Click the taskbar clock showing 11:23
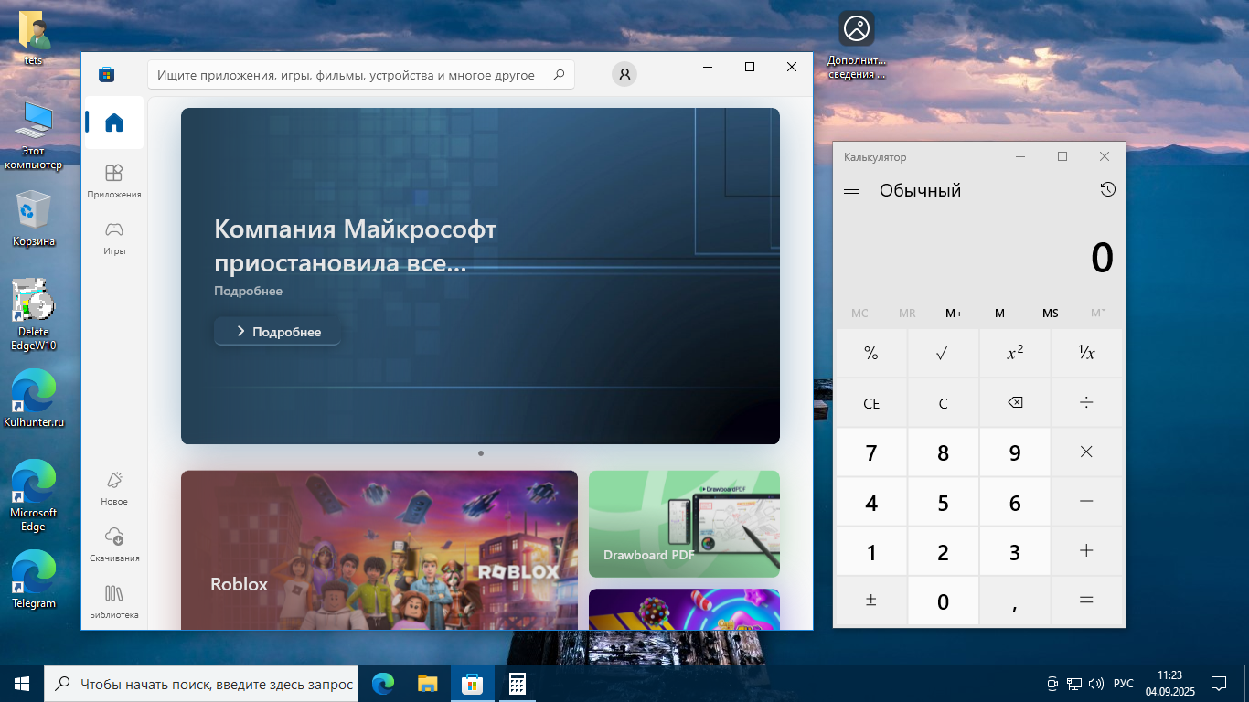The image size is (1249, 702). 1169,684
